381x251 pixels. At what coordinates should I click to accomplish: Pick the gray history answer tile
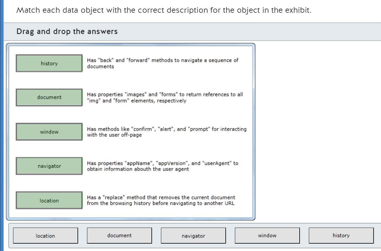point(341,236)
